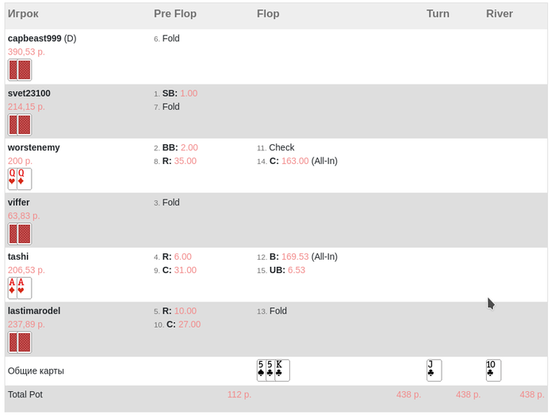Click the King of clubs flop card
Viewport: 555px width, 418px height.
[282, 370]
